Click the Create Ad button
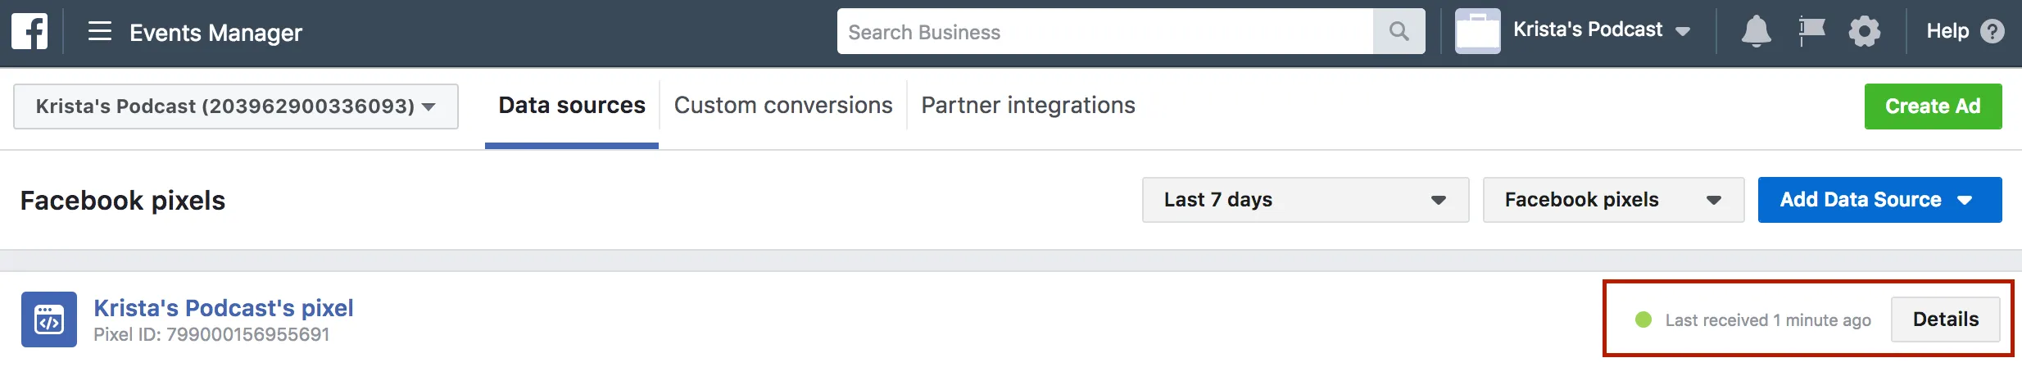This screenshot has height=367, width=2022. pyautogui.click(x=1933, y=106)
